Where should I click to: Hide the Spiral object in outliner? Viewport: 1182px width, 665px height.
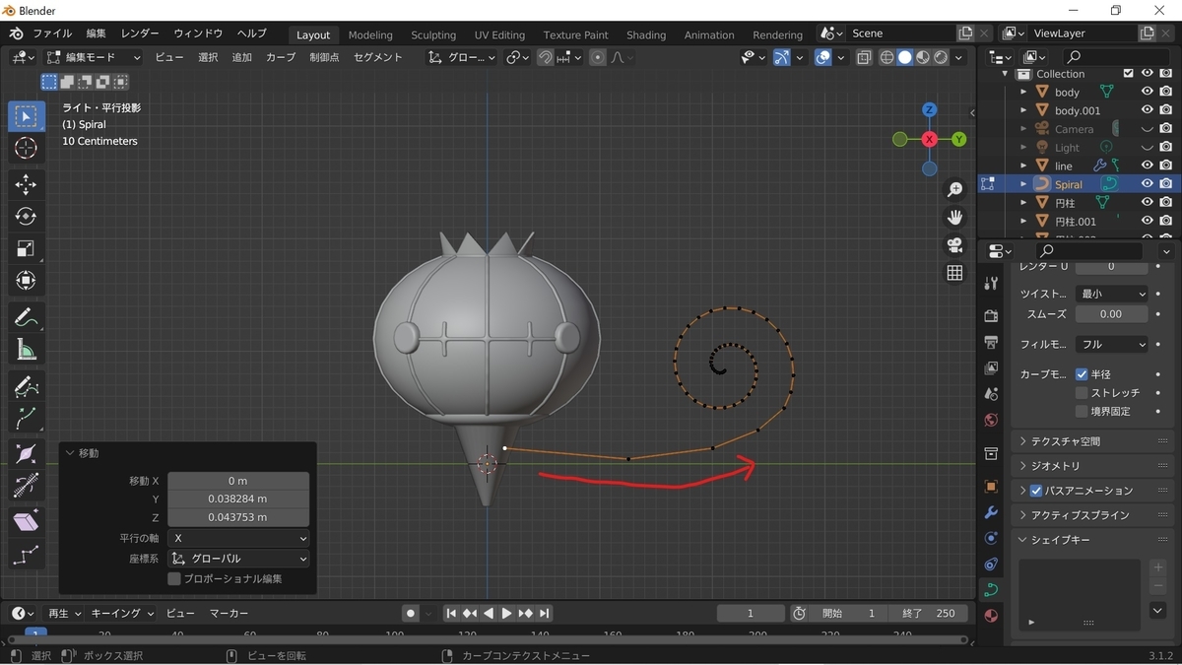pos(1147,184)
